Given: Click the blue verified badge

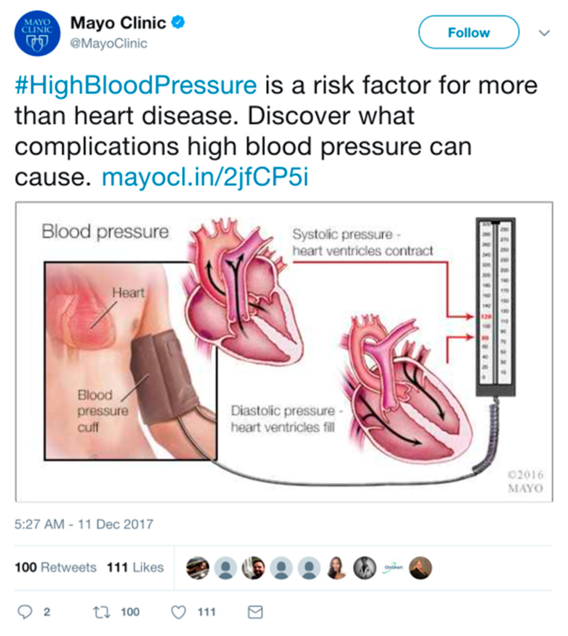Looking at the screenshot, I should point(178,22).
